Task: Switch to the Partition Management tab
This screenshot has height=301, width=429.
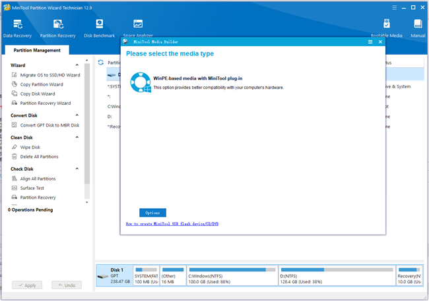Action: pos(37,50)
